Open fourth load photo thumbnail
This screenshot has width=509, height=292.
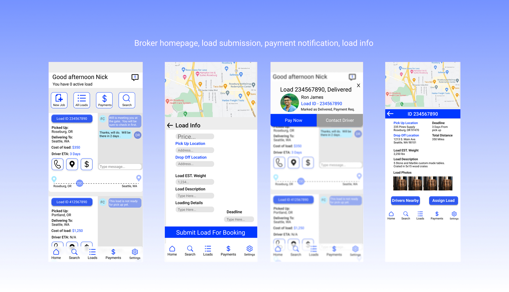445,183
